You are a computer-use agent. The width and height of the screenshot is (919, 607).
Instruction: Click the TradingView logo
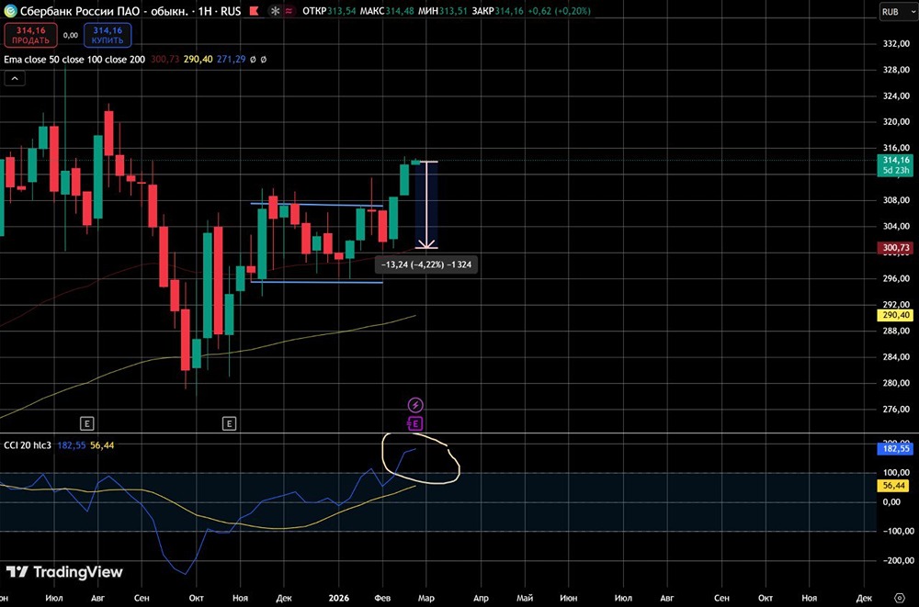[64, 572]
